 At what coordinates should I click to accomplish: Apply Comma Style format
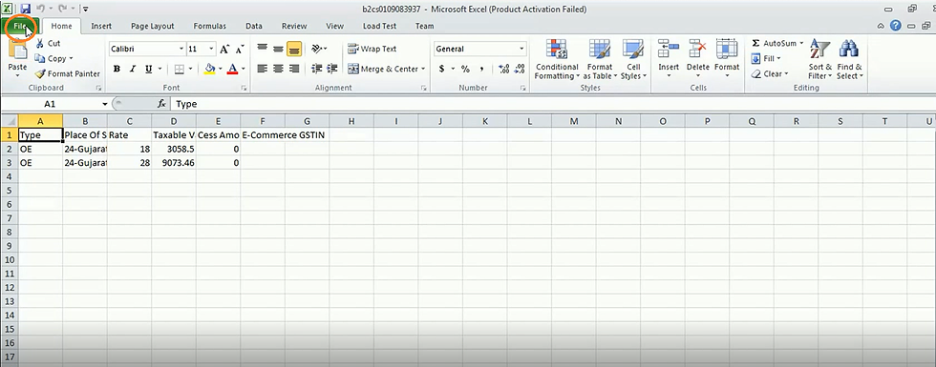point(481,69)
